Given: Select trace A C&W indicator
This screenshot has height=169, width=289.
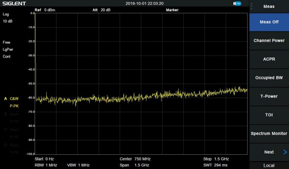Looking at the screenshot, I should (x=11, y=99).
